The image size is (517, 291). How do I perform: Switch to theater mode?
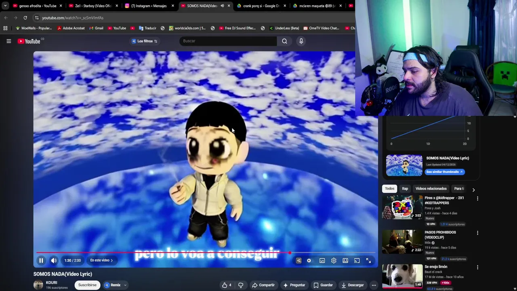coord(345,261)
